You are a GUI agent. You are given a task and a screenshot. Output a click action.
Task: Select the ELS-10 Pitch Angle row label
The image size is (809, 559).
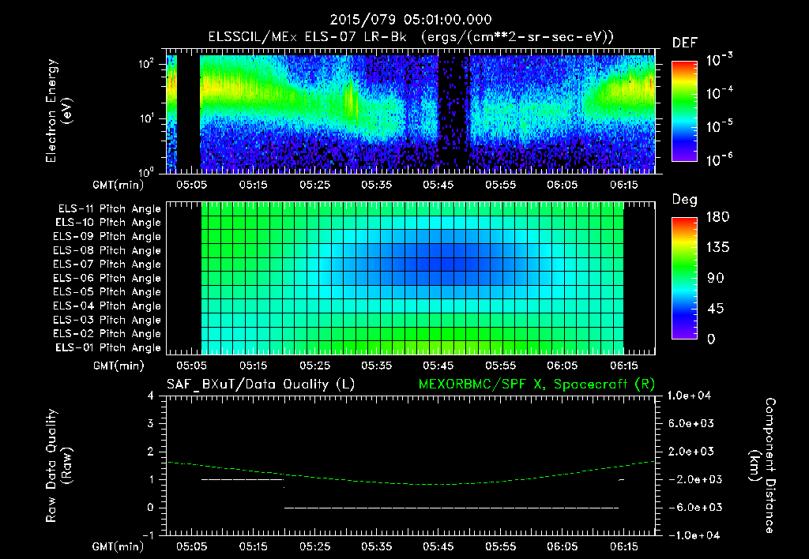tap(107, 223)
